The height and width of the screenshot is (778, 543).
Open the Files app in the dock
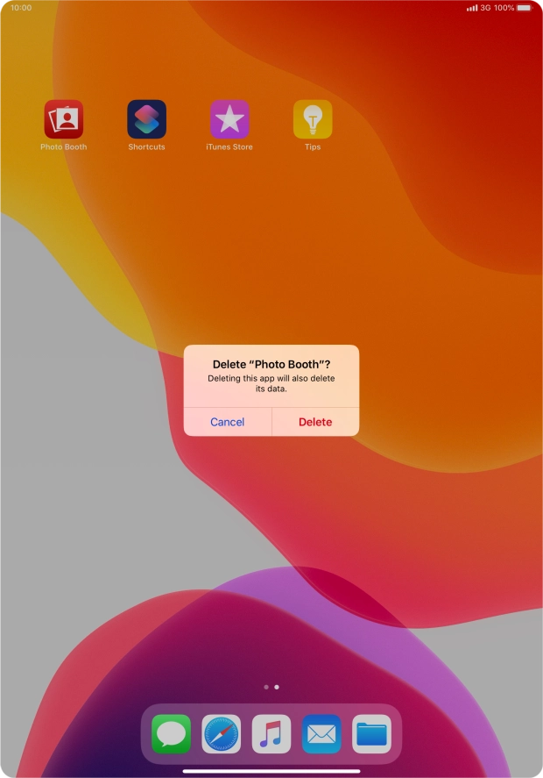(371, 734)
